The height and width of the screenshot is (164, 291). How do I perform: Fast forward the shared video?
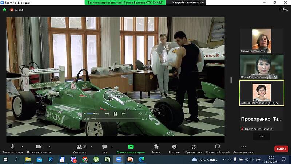pos(124,114)
